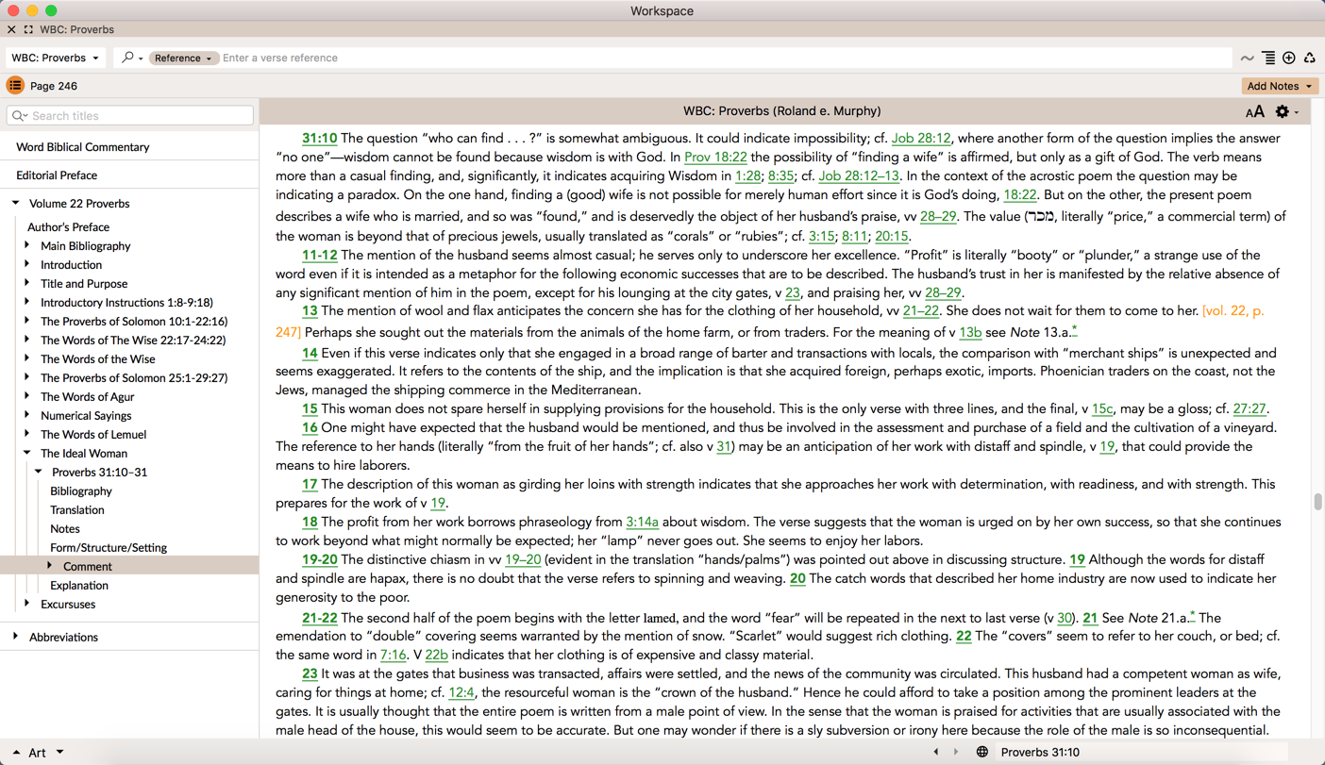This screenshot has height=765, width=1325.
Task: Click the 7:16 reference link
Action: click(x=393, y=655)
